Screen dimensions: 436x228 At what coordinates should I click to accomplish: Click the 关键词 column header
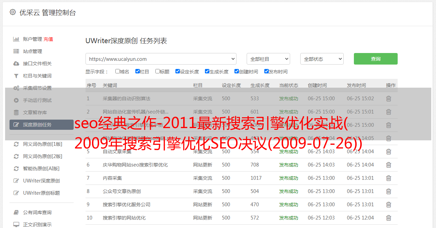coord(110,85)
